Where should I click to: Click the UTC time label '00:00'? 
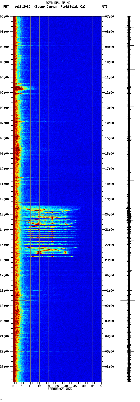point(110,275)
